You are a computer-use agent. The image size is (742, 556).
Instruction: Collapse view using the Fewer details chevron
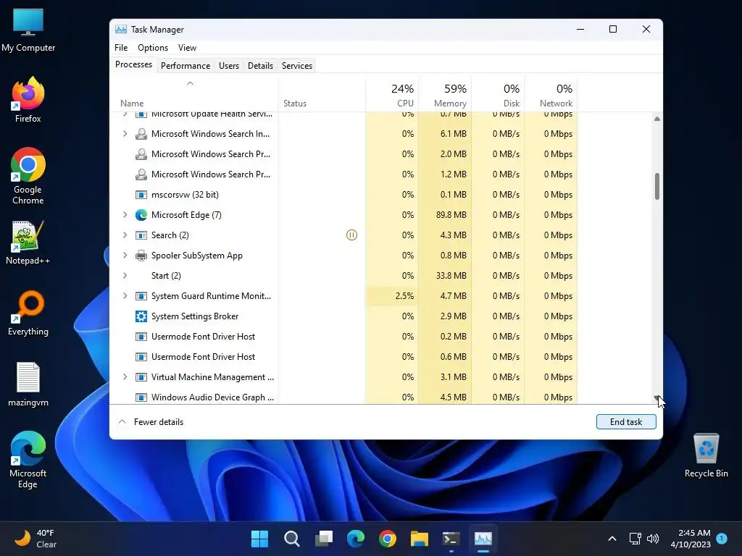[x=122, y=422]
